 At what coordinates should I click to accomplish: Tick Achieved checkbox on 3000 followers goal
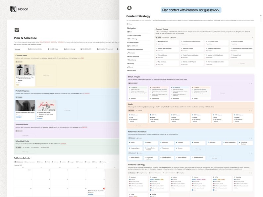(x=192, y=122)
